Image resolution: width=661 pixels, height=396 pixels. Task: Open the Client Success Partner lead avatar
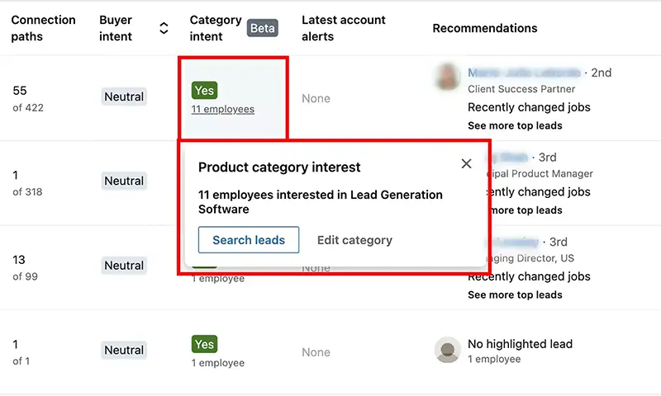click(447, 77)
